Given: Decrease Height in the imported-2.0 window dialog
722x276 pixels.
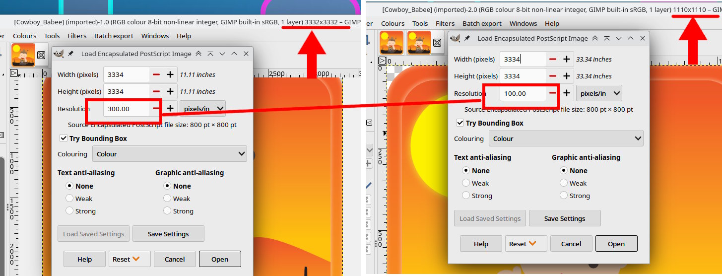Looking at the screenshot, I should pos(553,76).
